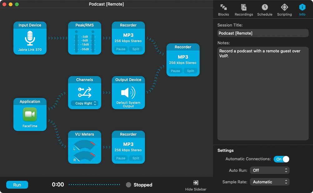Click the speaker icon in Output Device block
Screen dimensions: 313x193
click(128, 93)
